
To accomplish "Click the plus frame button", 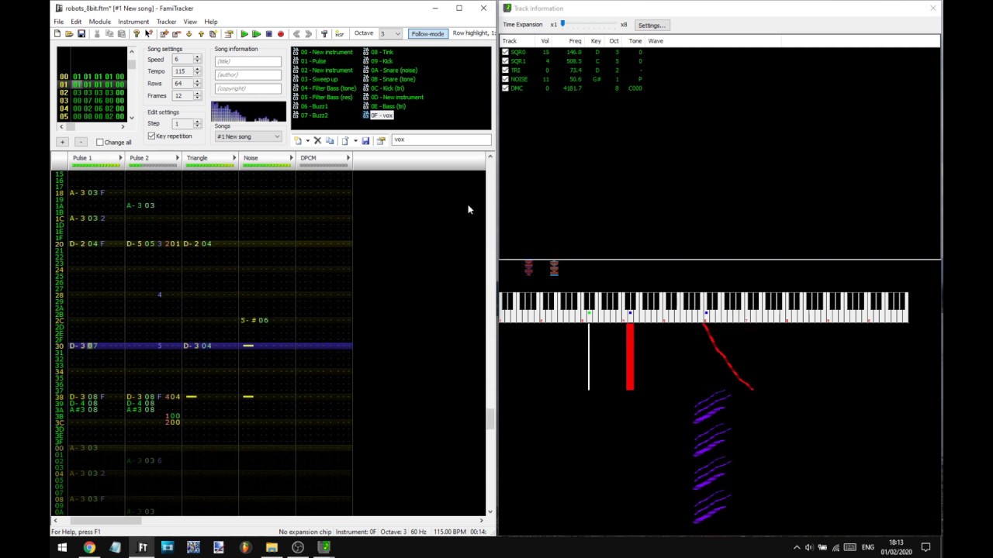I will [62, 142].
